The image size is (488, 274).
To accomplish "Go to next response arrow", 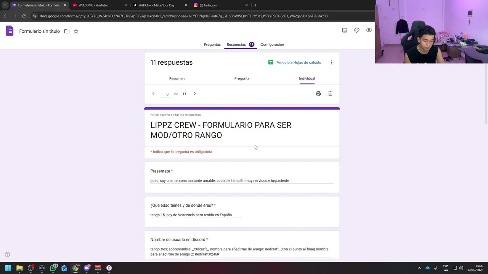I will (194, 94).
